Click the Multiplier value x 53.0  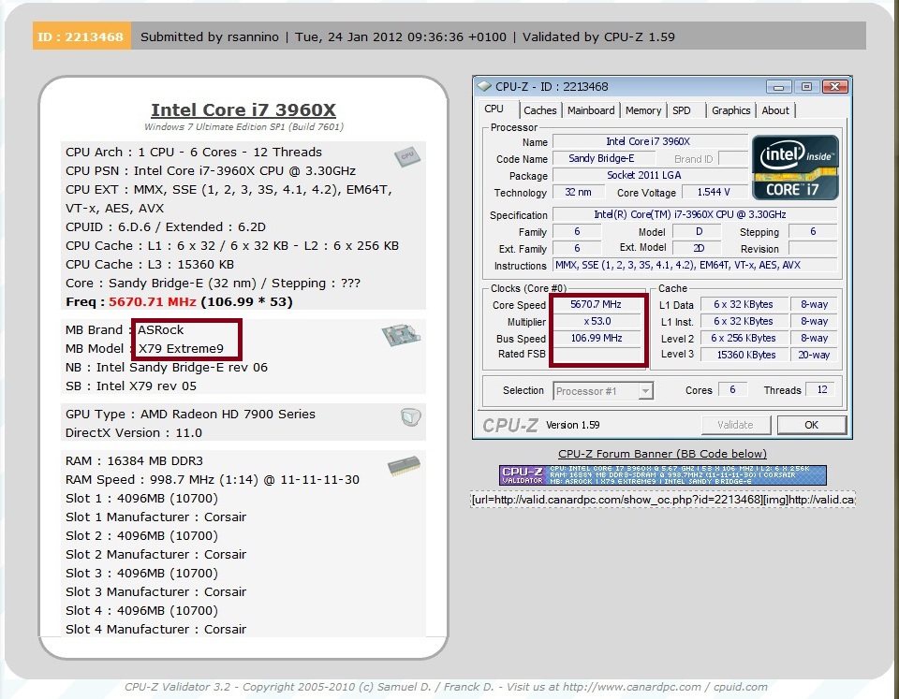point(597,321)
